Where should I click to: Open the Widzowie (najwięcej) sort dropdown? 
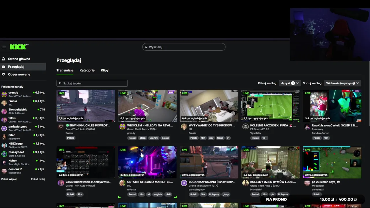click(x=343, y=83)
